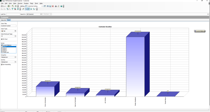This screenshot has width=210, height=112.
Task: Click the Current Balance legend color swatch
Action: 195,31
